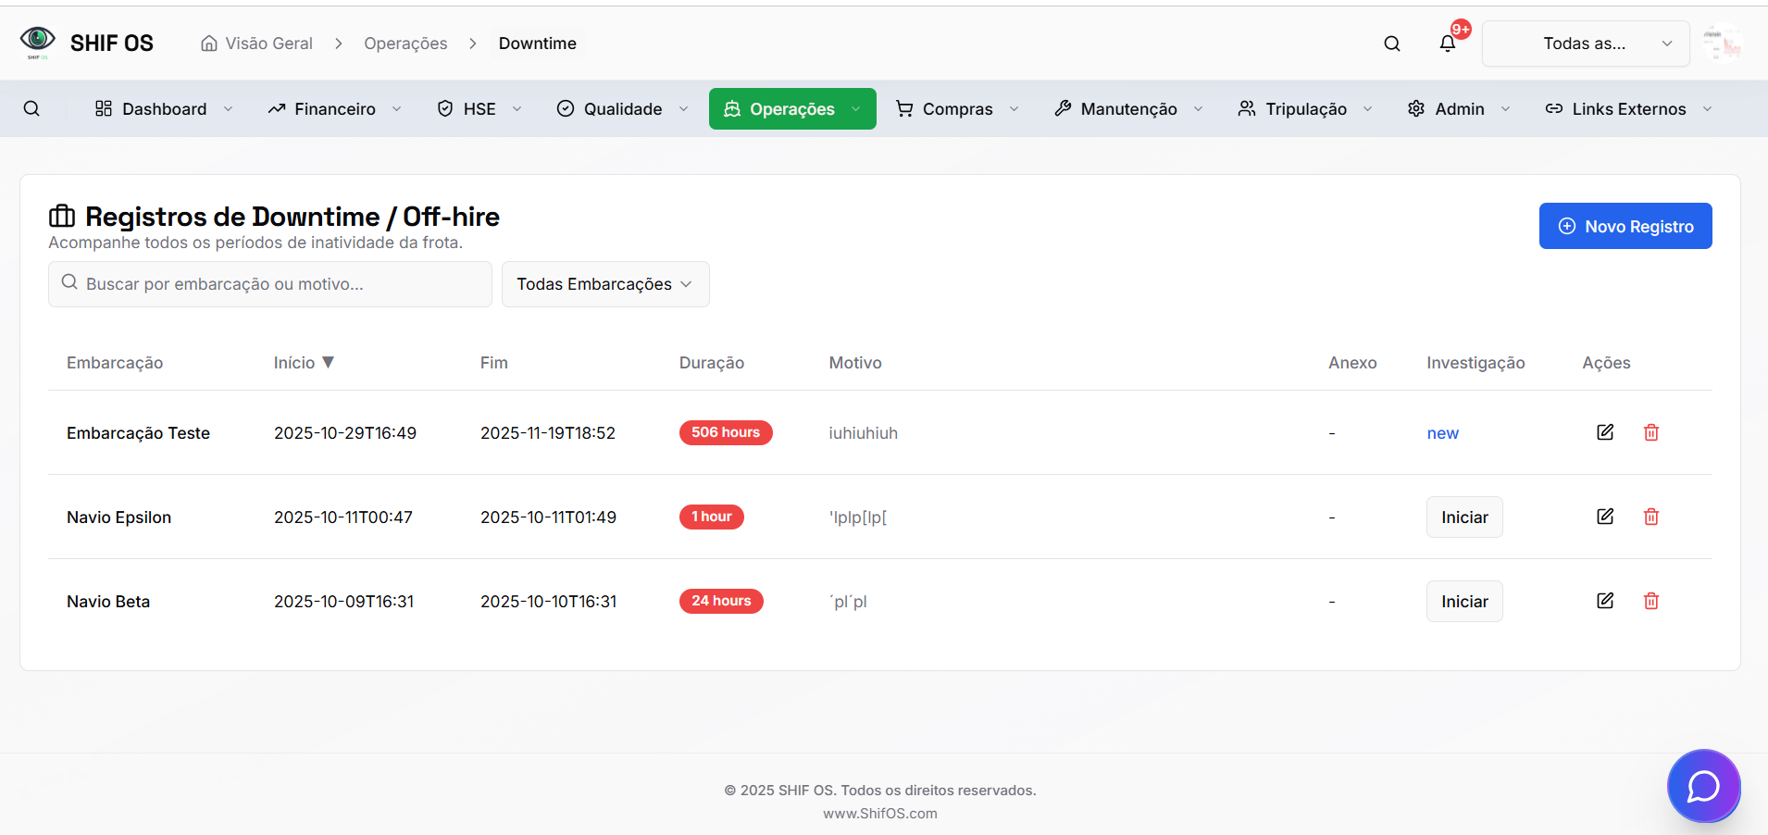Click the edit icon for Navio Beta
1768x835 pixels.
pyautogui.click(x=1605, y=601)
